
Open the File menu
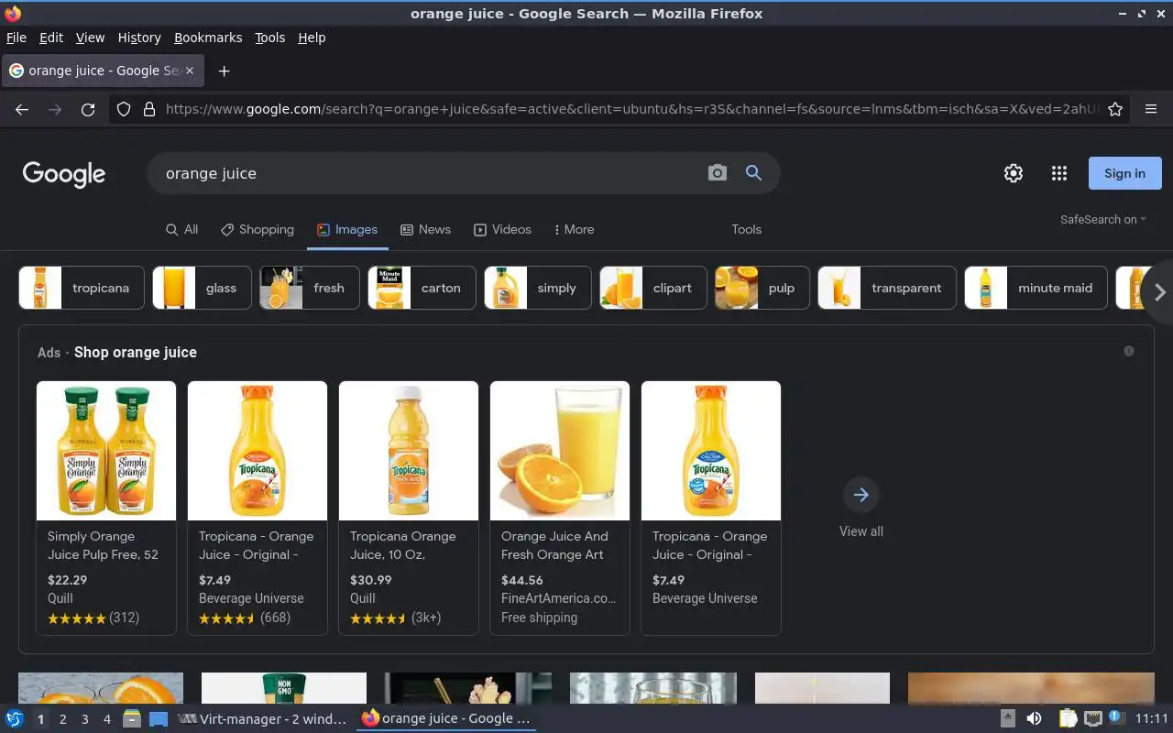point(16,38)
